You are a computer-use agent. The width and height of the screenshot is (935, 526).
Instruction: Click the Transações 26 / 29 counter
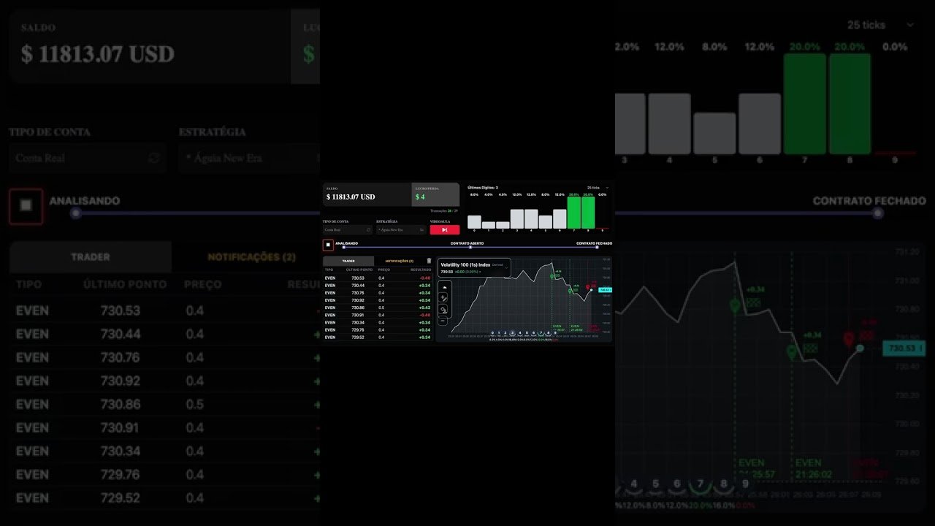click(x=444, y=211)
